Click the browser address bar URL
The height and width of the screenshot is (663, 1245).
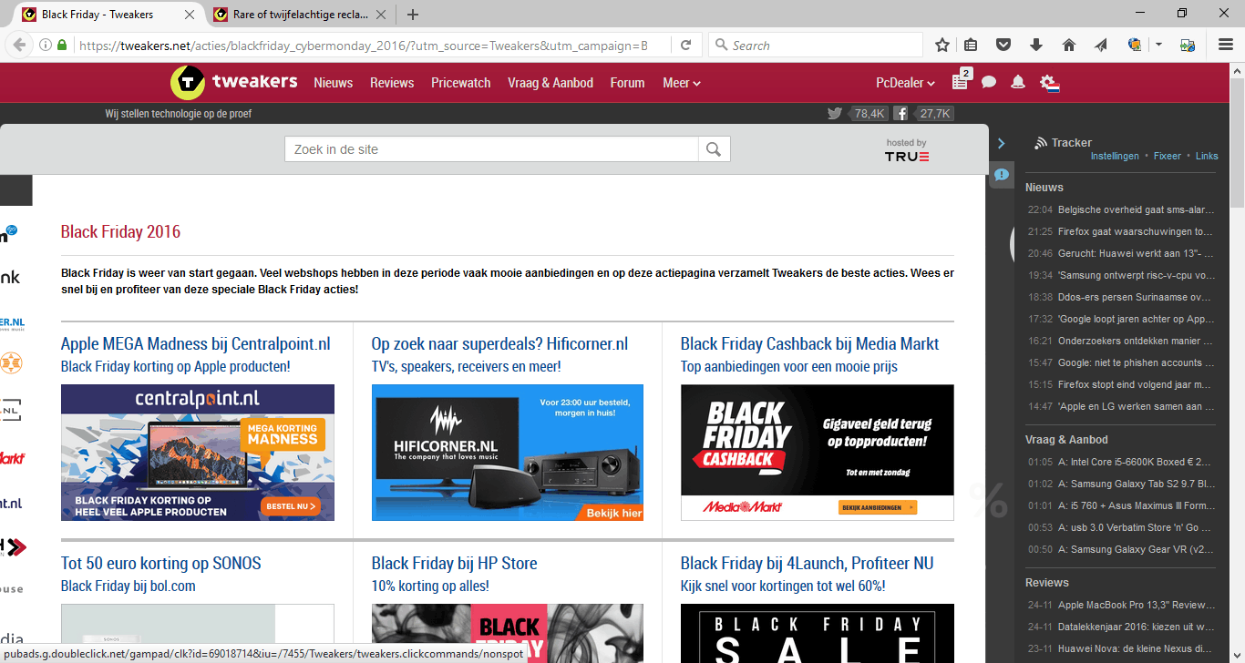(363, 45)
